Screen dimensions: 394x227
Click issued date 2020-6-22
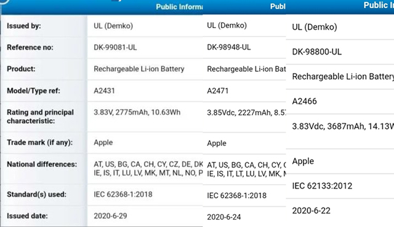[311, 210]
